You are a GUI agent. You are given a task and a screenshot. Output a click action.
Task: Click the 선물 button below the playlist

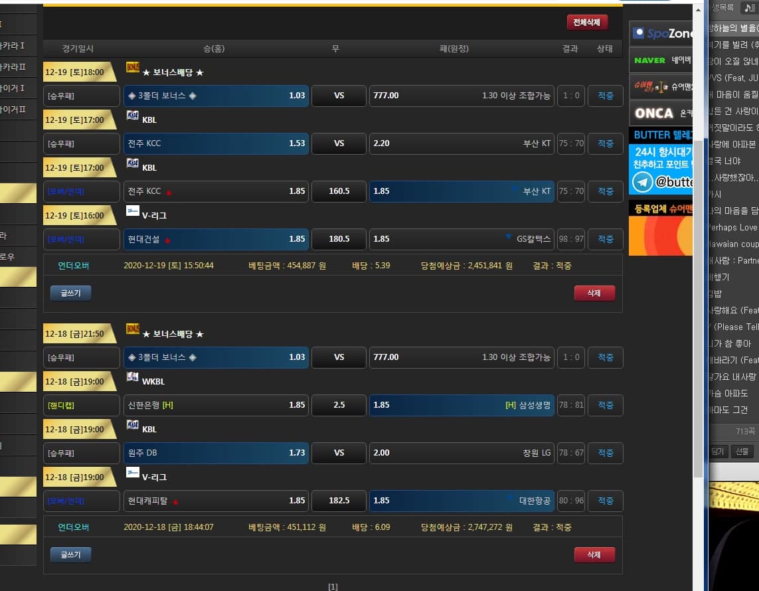point(742,452)
